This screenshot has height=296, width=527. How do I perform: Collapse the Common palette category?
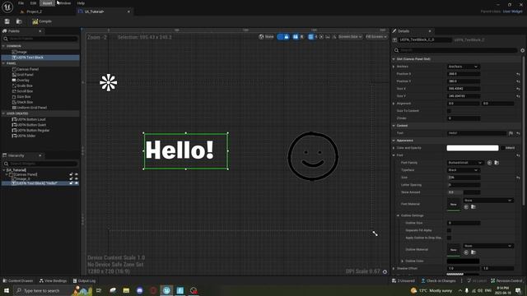click(3, 46)
